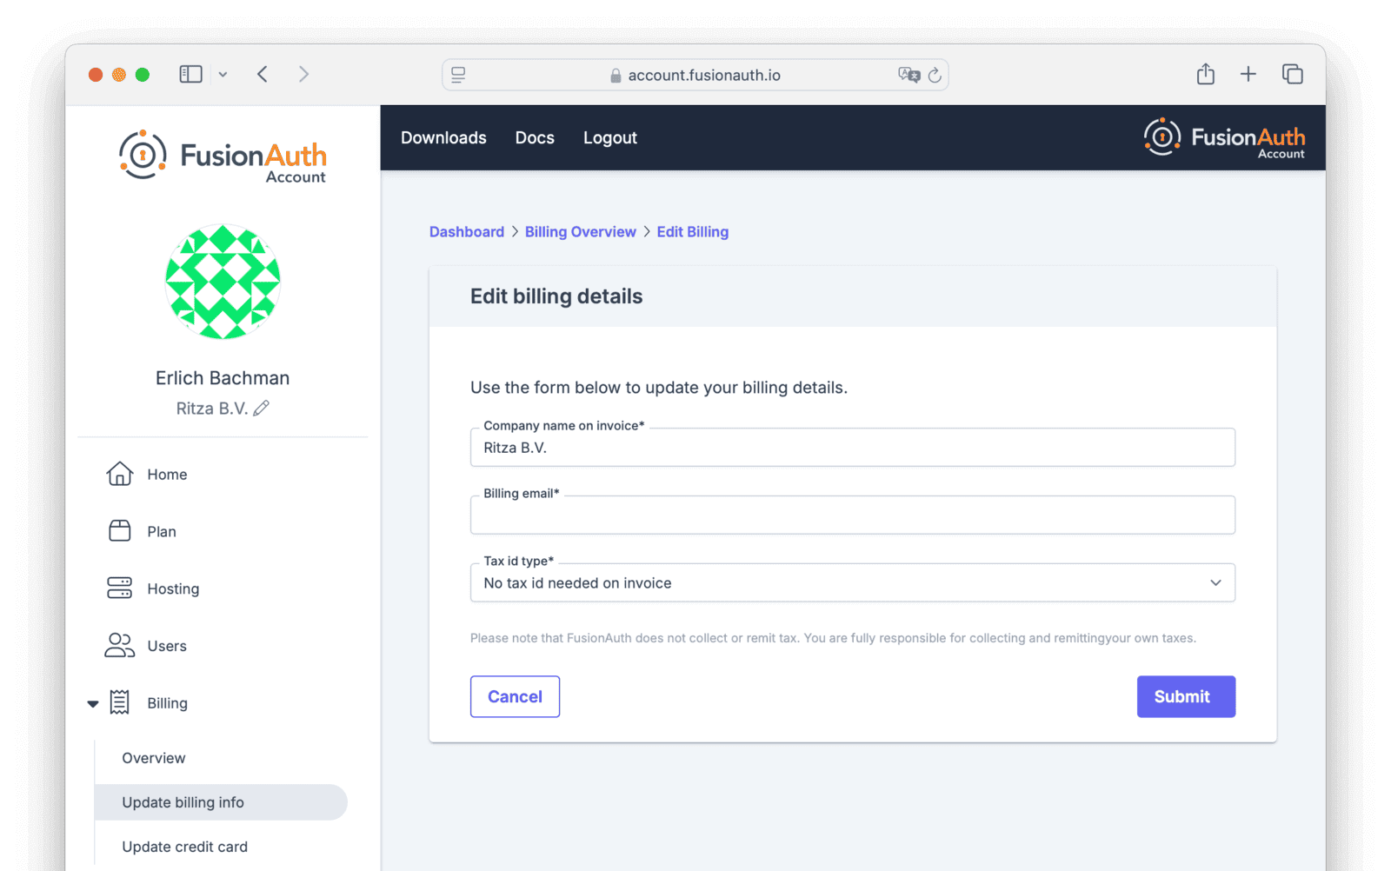The image size is (1391, 871).
Task: Open the Docs menu item
Action: pyautogui.click(x=534, y=137)
